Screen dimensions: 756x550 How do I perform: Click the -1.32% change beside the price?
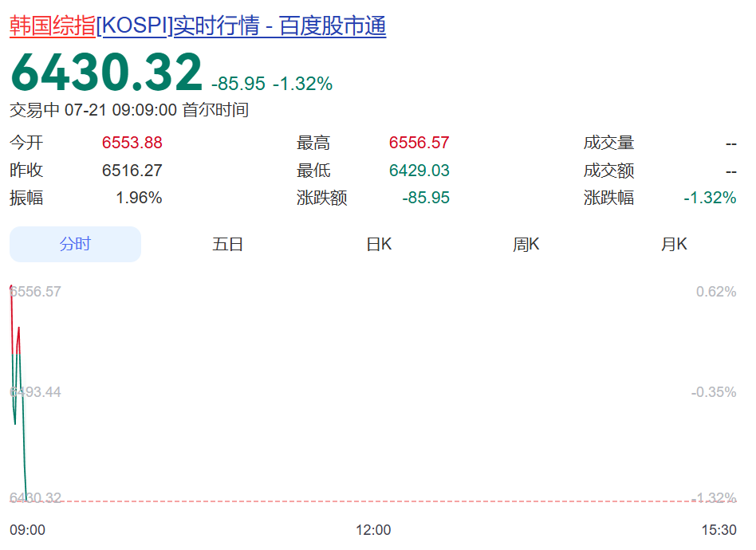[303, 84]
